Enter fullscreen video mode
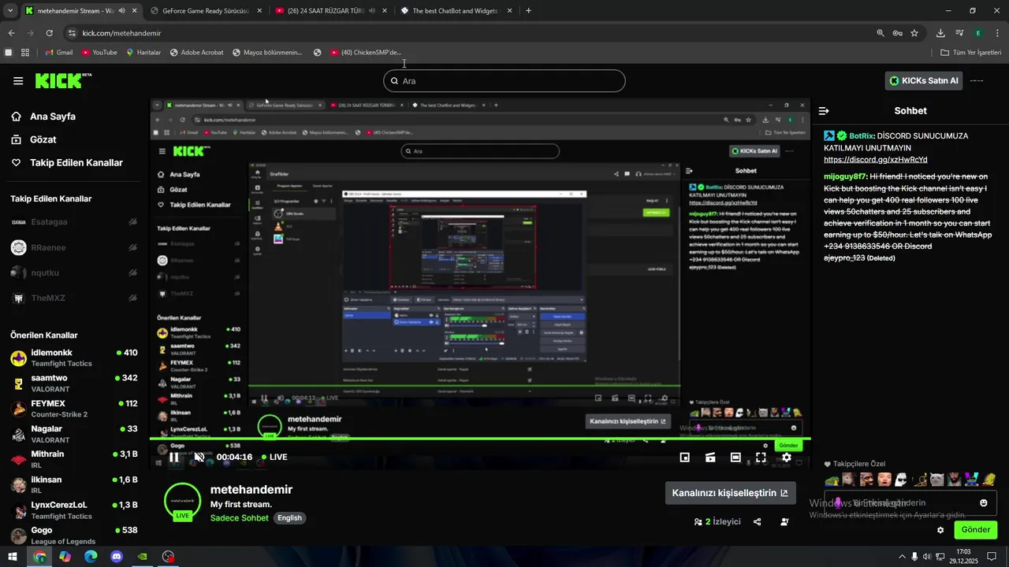This screenshot has height=567, width=1009. point(761,457)
